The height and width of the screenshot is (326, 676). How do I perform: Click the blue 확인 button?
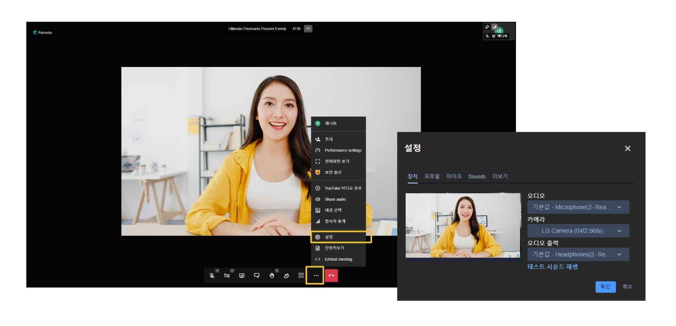605,287
